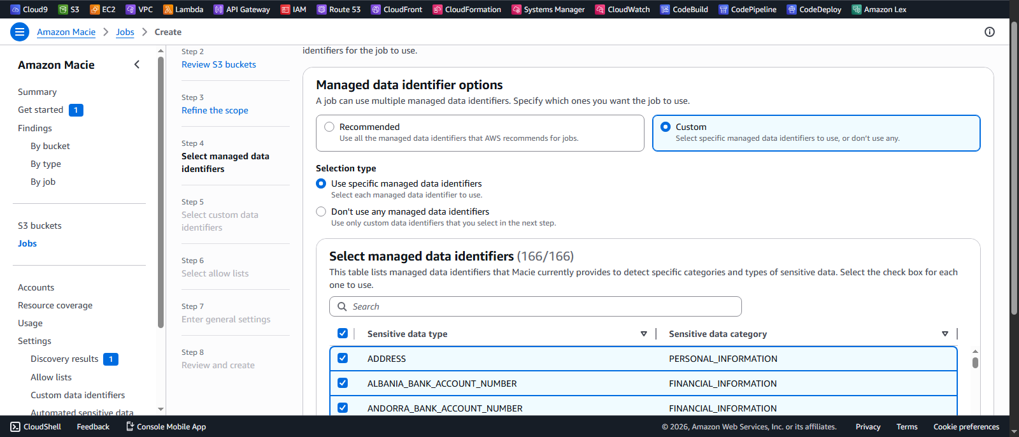Open Summary in the side navigation
The width and height of the screenshot is (1019, 437).
tap(37, 92)
